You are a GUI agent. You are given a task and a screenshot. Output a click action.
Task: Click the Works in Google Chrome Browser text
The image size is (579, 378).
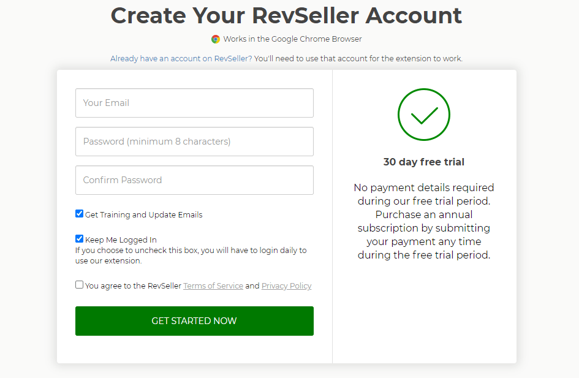[292, 39]
